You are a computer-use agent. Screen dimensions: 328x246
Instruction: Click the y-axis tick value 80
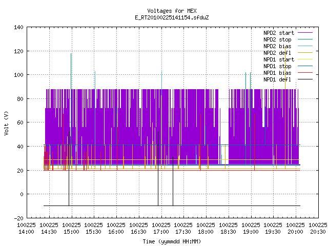[20, 99]
